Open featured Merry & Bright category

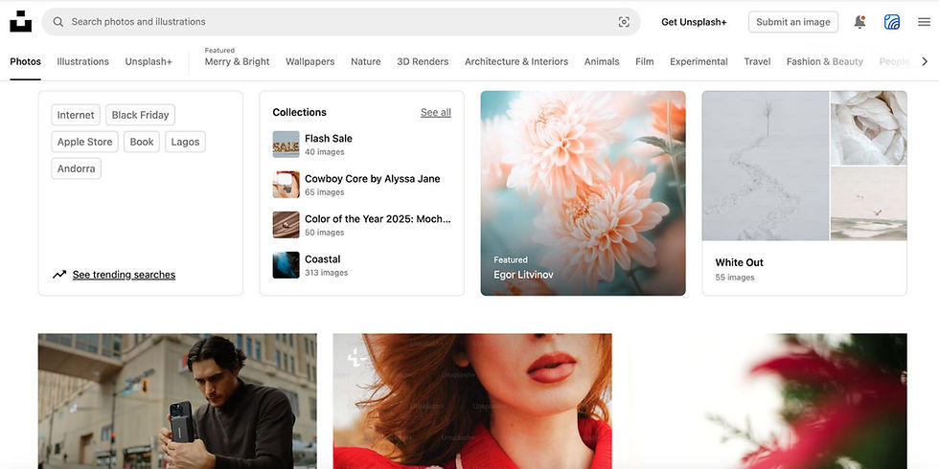(238, 61)
